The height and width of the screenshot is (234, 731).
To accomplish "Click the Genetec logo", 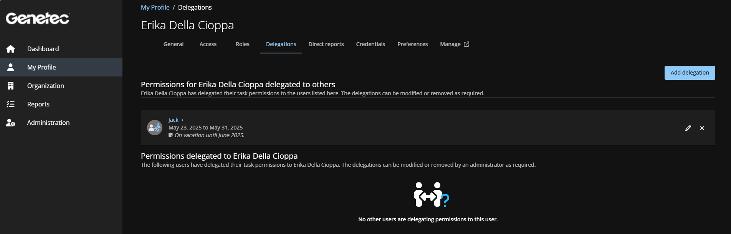I will point(37,18).
